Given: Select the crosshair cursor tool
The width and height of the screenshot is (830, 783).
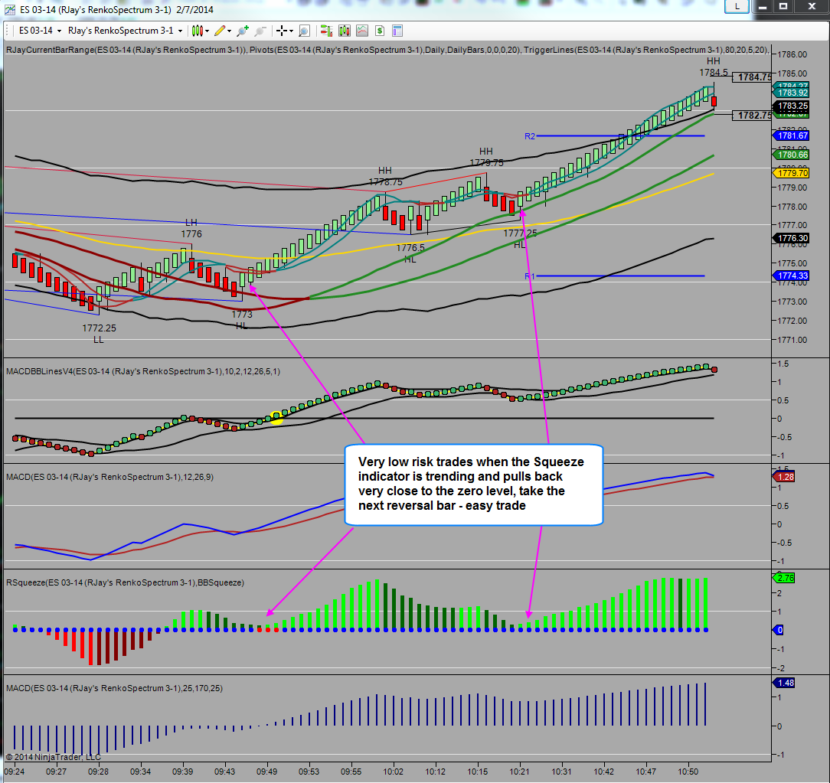Looking at the screenshot, I should [x=282, y=31].
